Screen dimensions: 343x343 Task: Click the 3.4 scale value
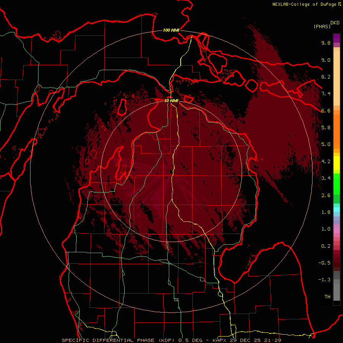[x=326, y=178]
